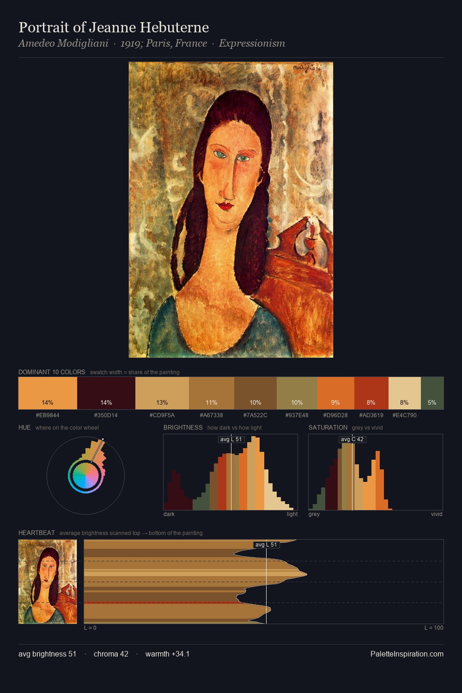This screenshot has width=462, height=693.
Task: Click the #A67338 hex code label
Action: coord(212,415)
